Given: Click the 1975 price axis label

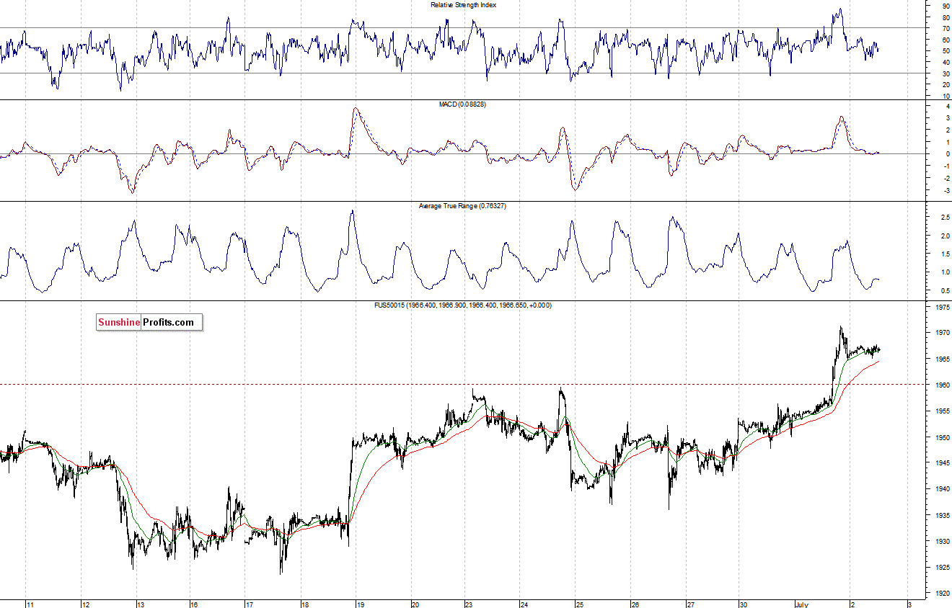Looking at the screenshot, I should click(943, 307).
